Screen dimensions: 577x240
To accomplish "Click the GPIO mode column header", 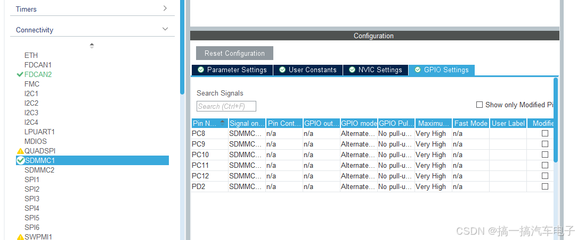I will [359, 123].
